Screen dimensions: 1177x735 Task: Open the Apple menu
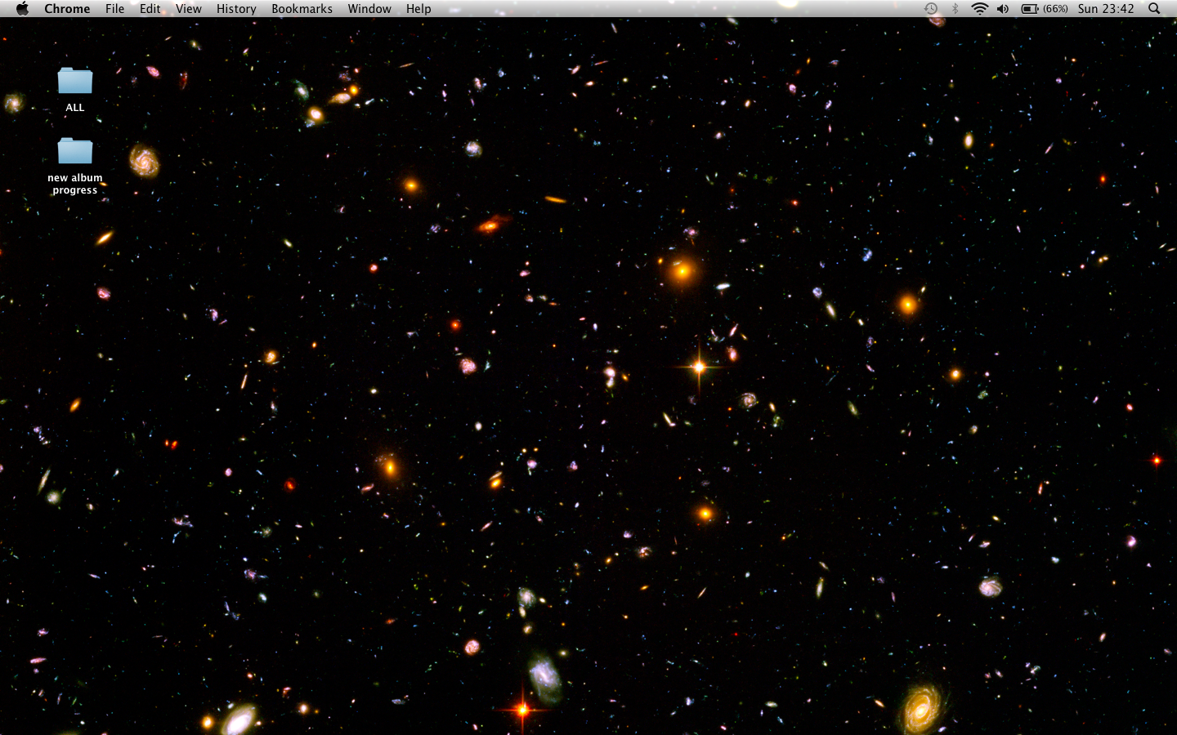click(22, 9)
